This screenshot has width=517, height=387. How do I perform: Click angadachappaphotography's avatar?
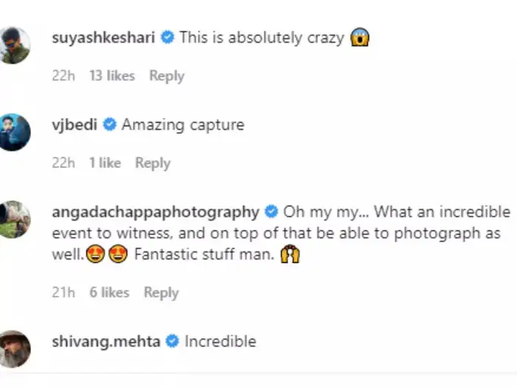pyautogui.click(x=14, y=219)
